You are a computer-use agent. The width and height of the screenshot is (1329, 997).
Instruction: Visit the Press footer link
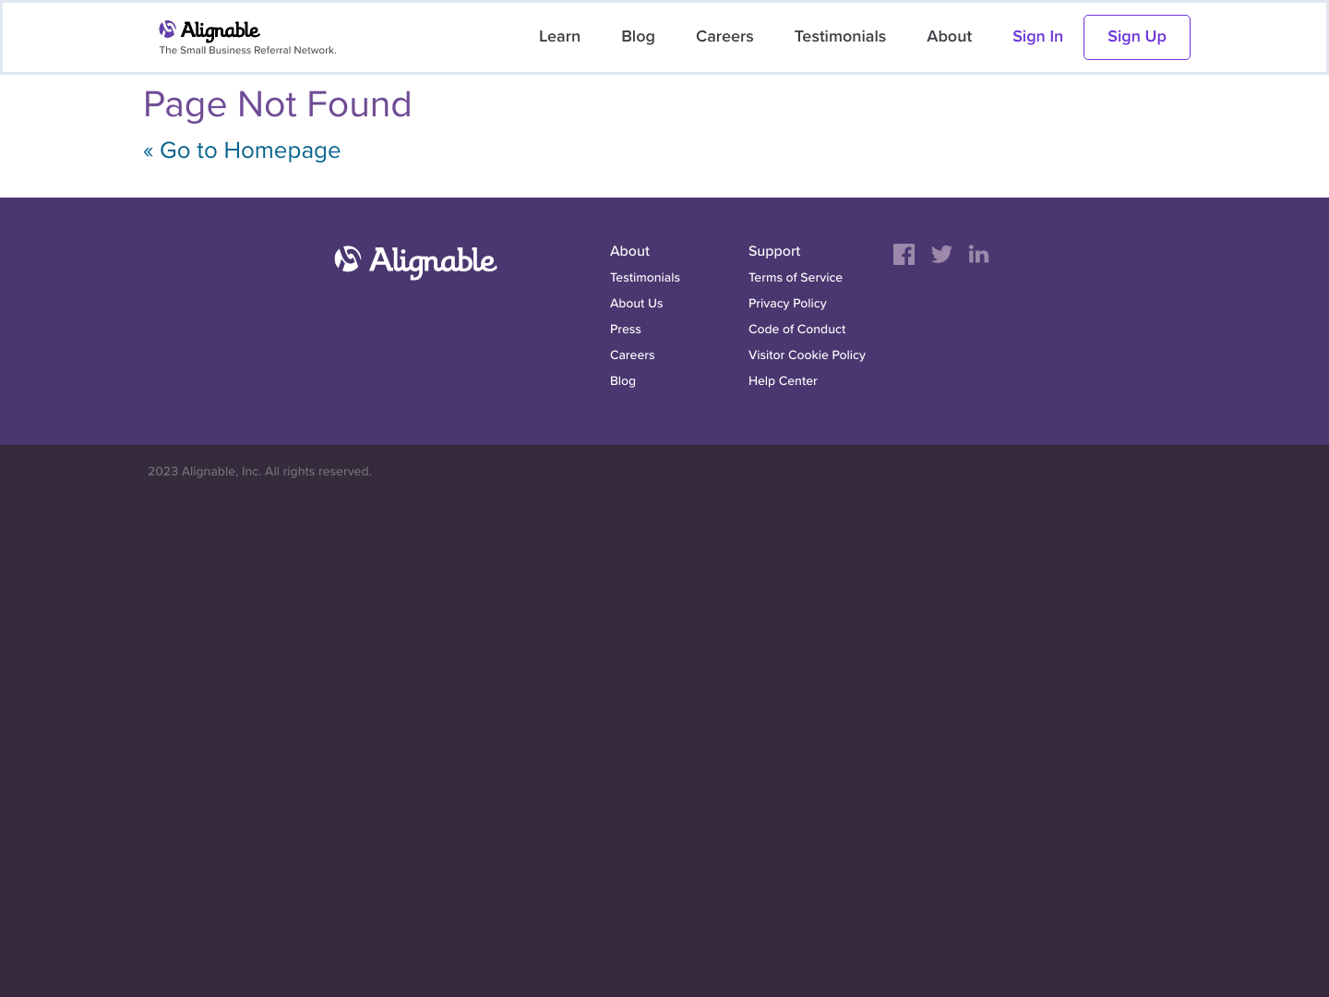click(x=625, y=330)
